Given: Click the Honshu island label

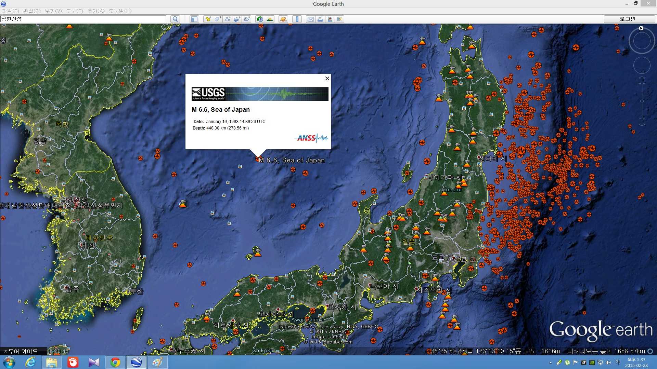Looking at the screenshot, I should coord(452,190).
